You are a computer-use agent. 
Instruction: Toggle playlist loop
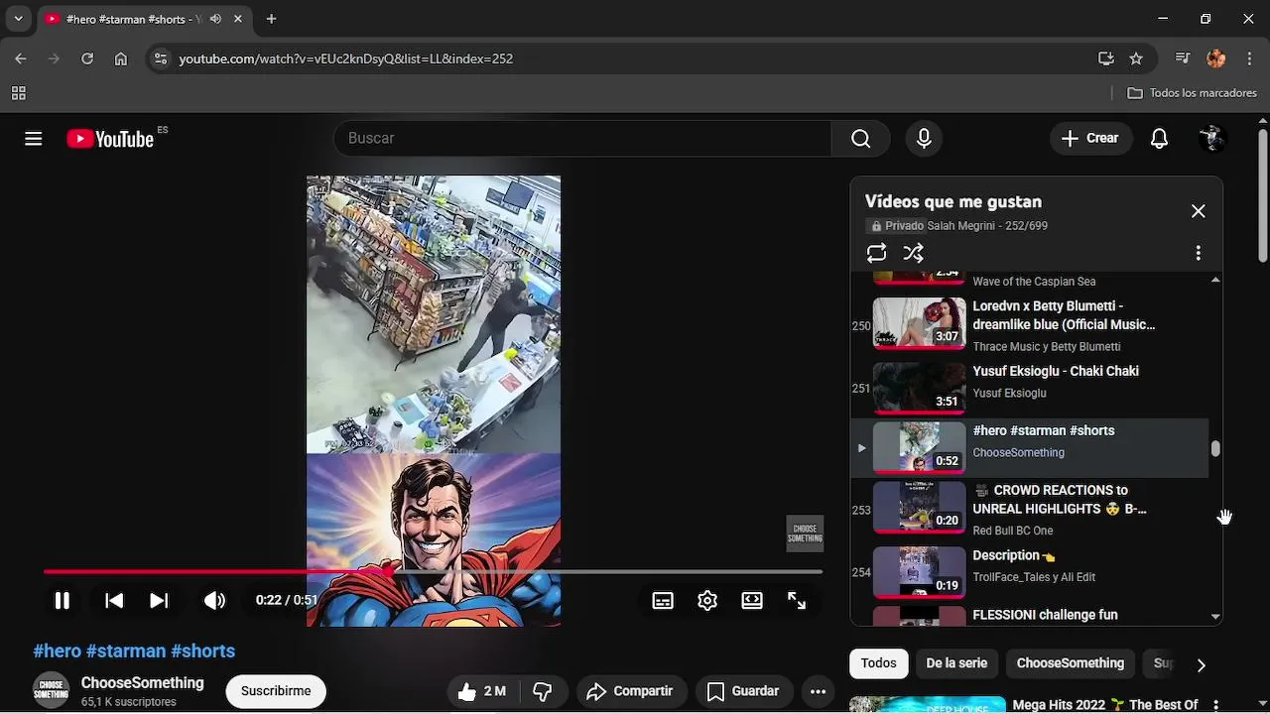pos(876,253)
